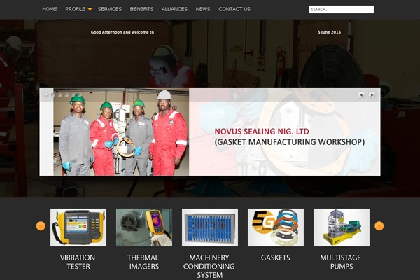
Task: Go to the Benefits page
Action: pos(141,9)
